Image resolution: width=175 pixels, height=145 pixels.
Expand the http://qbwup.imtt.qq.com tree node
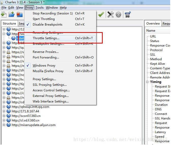pos(4,107)
